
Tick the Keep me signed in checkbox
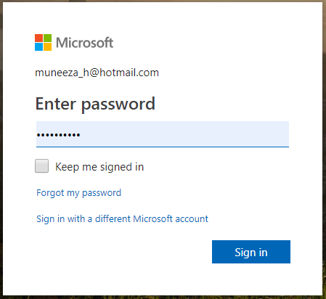point(41,166)
